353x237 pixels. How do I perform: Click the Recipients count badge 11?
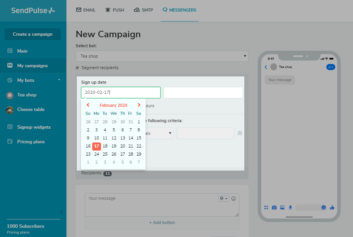(108, 174)
